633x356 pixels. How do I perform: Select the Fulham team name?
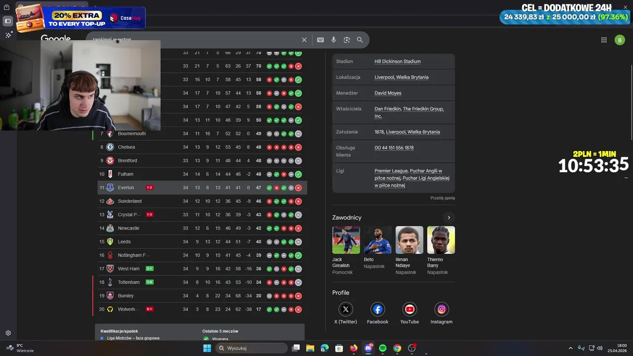(126, 174)
